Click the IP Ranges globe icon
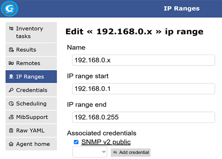Screen dimensions: 222x159 pos(11,76)
